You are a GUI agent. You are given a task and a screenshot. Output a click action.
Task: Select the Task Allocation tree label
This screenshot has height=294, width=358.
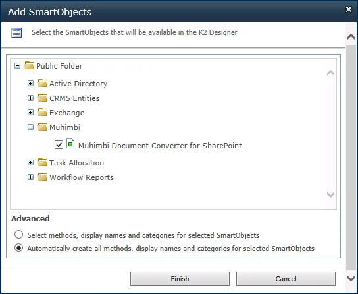tap(77, 163)
